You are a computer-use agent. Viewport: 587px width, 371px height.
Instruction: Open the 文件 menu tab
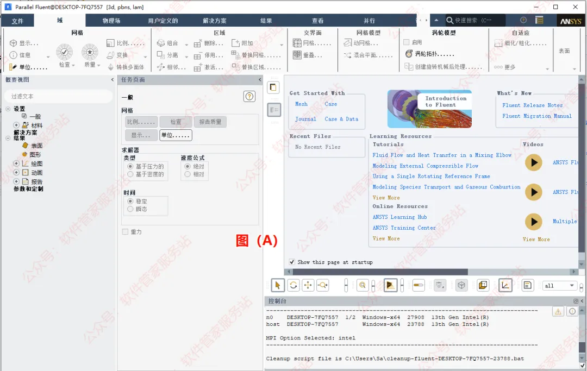(17, 21)
